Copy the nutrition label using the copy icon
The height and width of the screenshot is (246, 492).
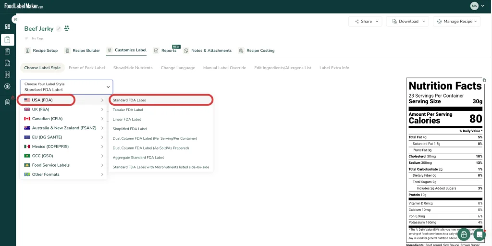pyautogui.click(x=484, y=80)
